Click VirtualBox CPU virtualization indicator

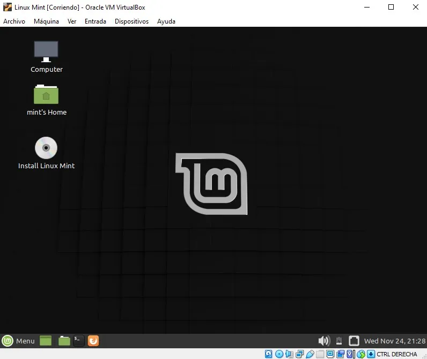[x=350, y=354]
